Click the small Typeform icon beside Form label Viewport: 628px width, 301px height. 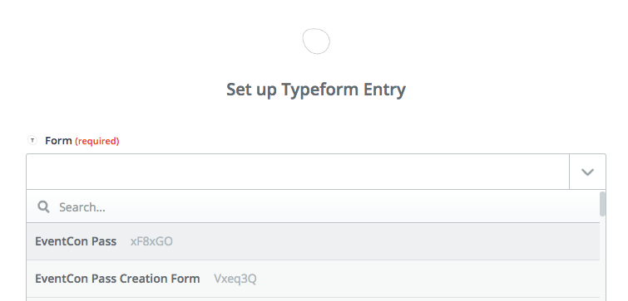pyautogui.click(x=32, y=140)
